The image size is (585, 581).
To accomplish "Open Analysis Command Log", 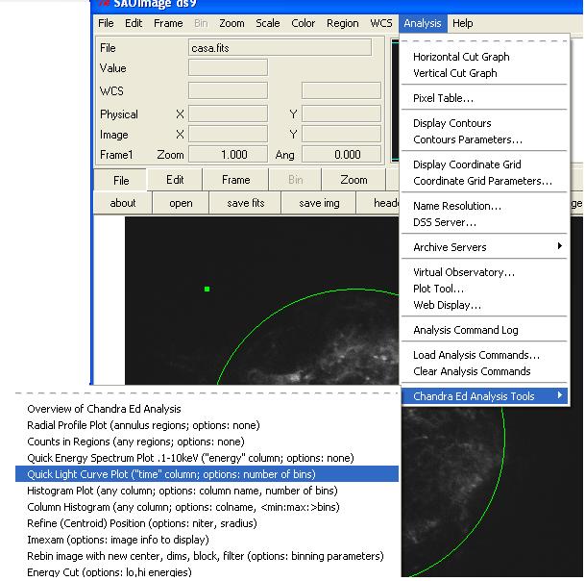I will click(x=484, y=330).
